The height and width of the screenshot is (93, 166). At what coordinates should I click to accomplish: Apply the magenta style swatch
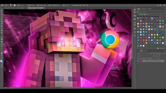146,40
